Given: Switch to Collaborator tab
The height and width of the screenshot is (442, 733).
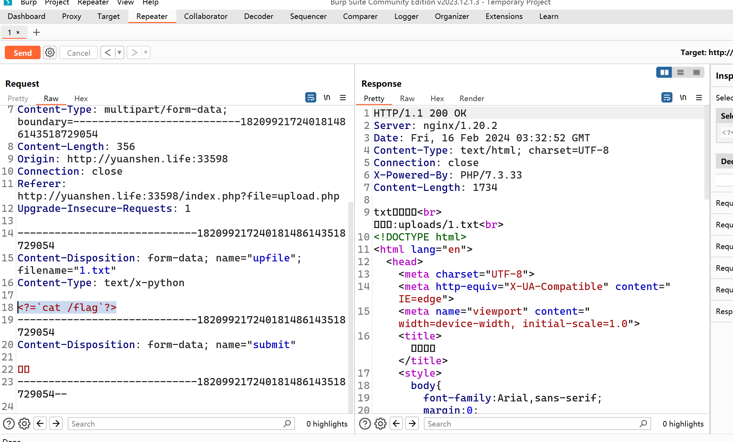Looking at the screenshot, I should [206, 16].
